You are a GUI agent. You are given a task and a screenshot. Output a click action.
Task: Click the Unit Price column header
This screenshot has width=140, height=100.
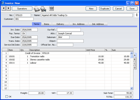click(95, 50)
